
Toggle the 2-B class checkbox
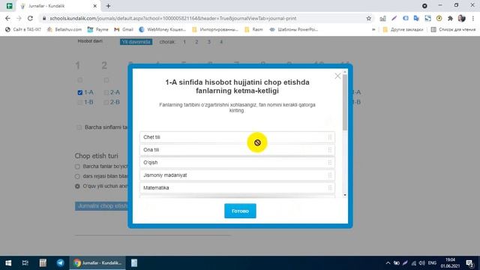click(x=106, y=102)
